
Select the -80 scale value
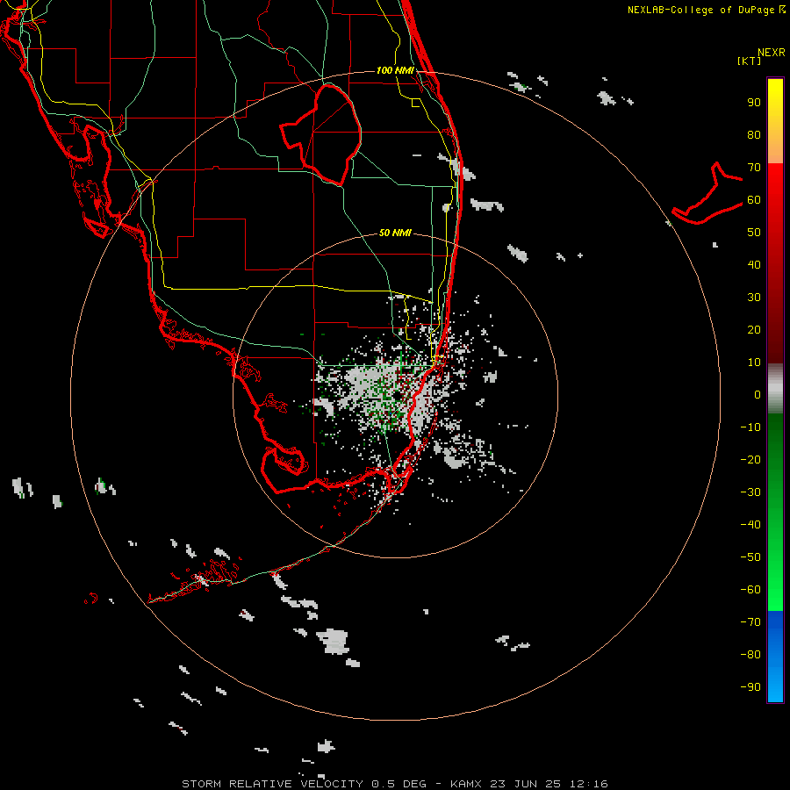pos(750,655)
